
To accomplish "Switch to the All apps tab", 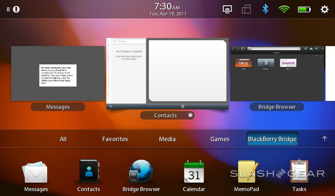I will tap(63, 139).
